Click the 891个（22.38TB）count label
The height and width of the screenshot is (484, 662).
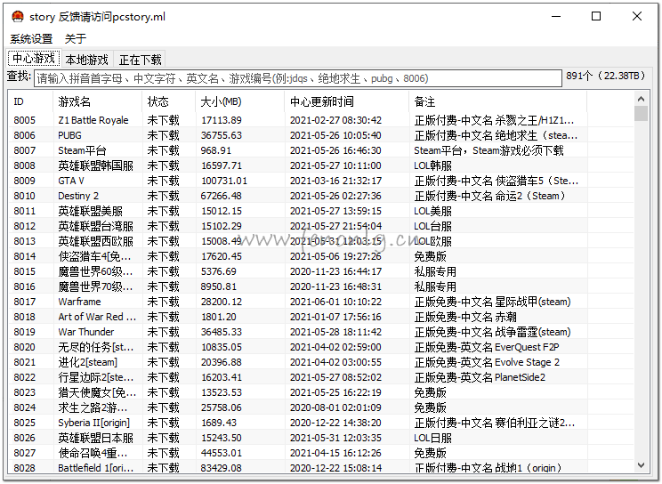coord(606,76)
